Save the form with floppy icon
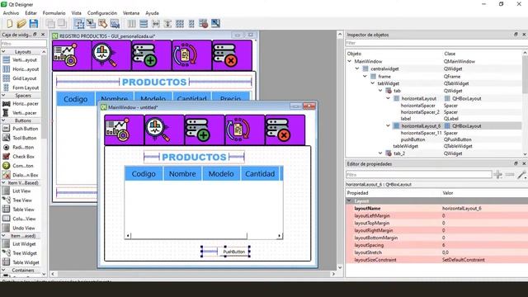528x297 pixels. coord(33,24)
